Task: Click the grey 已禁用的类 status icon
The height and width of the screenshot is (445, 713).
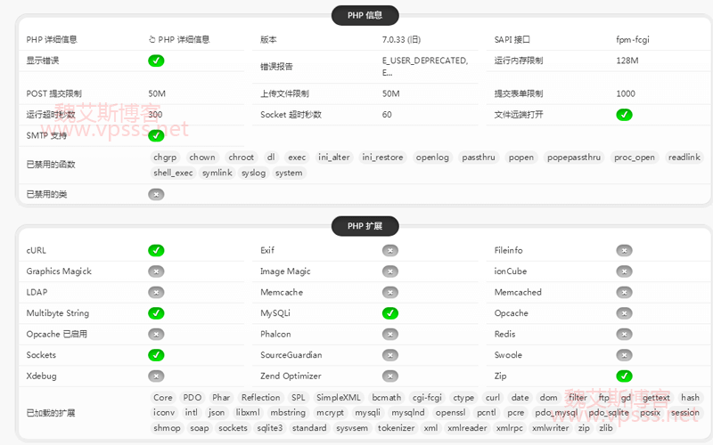Action: 156,194
